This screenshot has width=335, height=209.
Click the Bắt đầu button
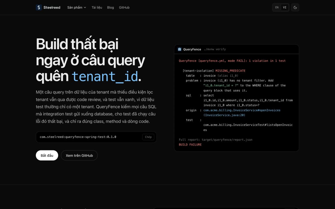[47, 155]
